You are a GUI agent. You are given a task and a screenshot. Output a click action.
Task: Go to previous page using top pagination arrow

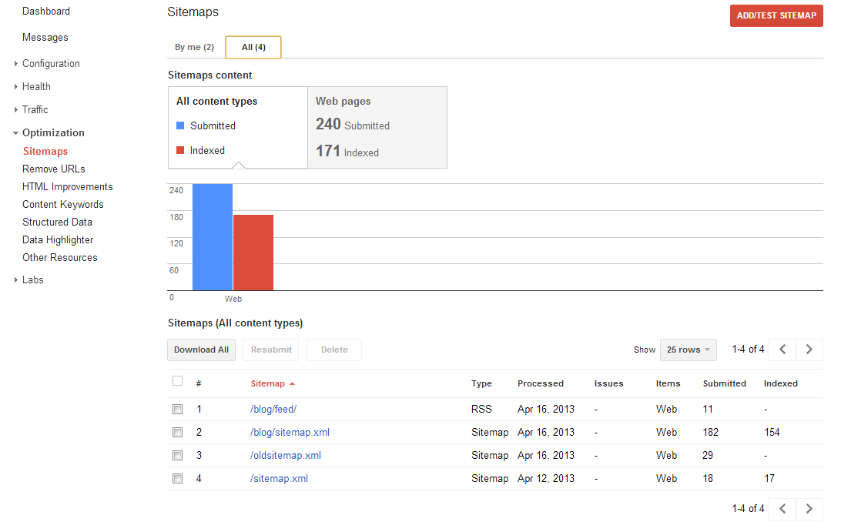[x=782, y=350]
